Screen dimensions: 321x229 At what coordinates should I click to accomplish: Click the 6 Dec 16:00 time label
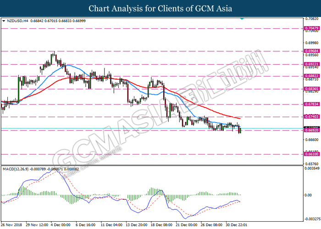click(x=86, y=225)
